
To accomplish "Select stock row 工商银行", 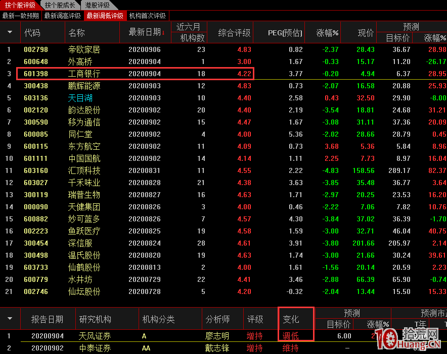I will coord(223,74).
